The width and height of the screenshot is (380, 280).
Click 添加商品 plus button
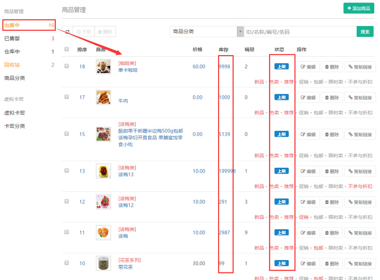(359, 9)
